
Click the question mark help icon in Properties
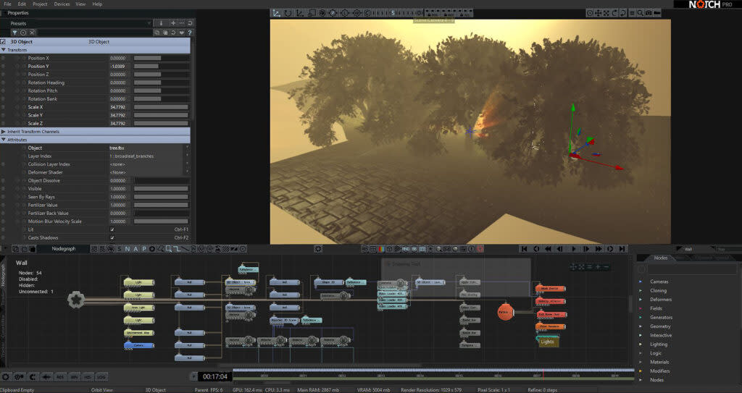point(189,33)
